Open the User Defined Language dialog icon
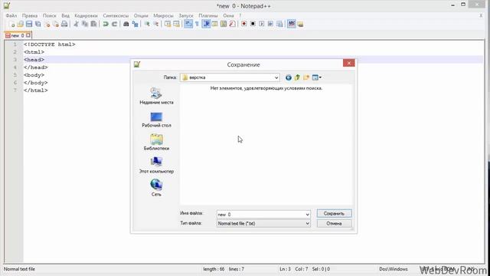The image size is (490, 276). (x=214, y=24)
